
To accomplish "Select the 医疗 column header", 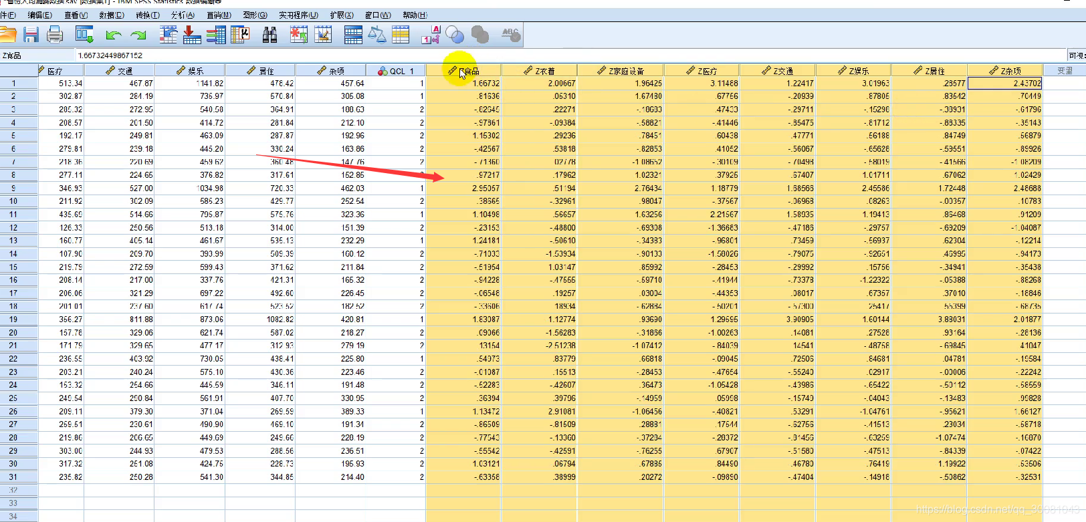I will (61, 70).
